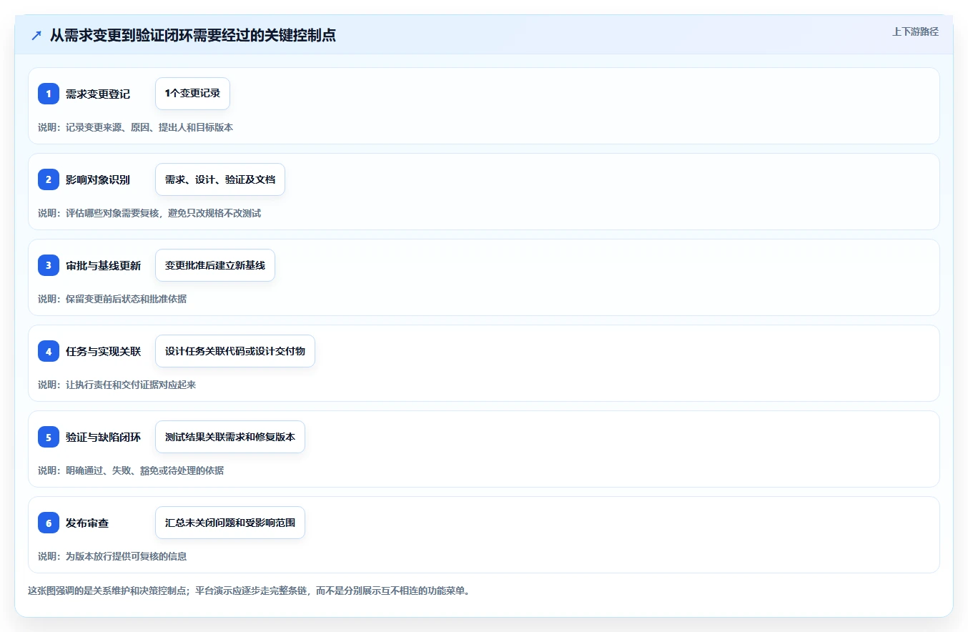The width and height of the screenshot is (968, 632).
Task: Click the 需求、设计、验证及文档 chip
Action: click(220, 179)
